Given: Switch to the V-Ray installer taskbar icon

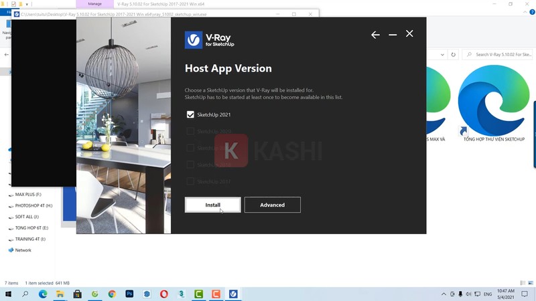Looking at the screenshot, I should coord(233,294).
